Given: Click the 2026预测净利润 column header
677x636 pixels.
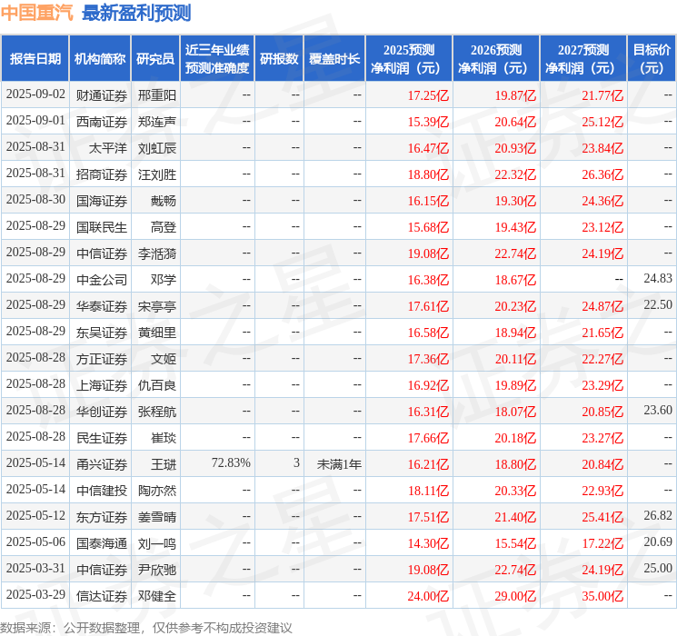Looking at the screenshot, I should (x=496, y=59).
